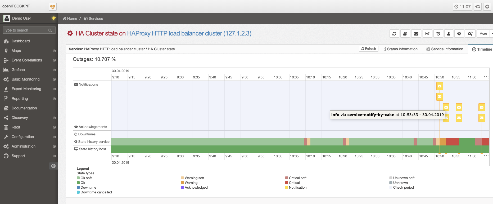Click the magnifier search button in sidebar
The image size is (493, 204).
pos(50,30)
